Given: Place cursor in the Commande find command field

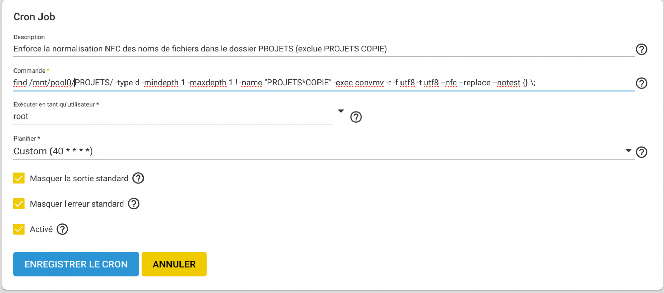Looking at the screenshot, I should (x=324, y=83).
